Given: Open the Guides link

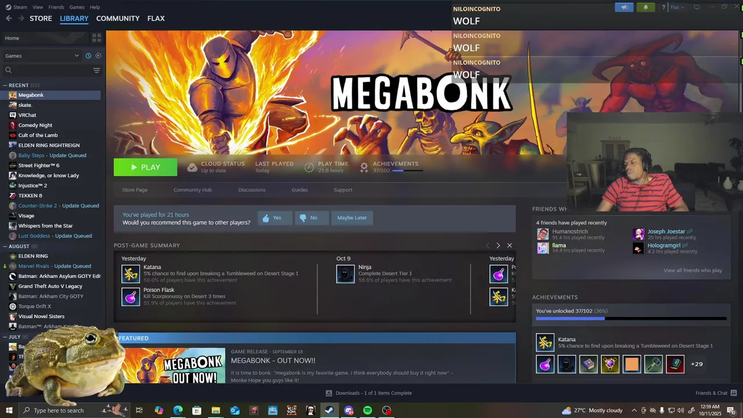Looking at the screenshot, I should (300, 190).
